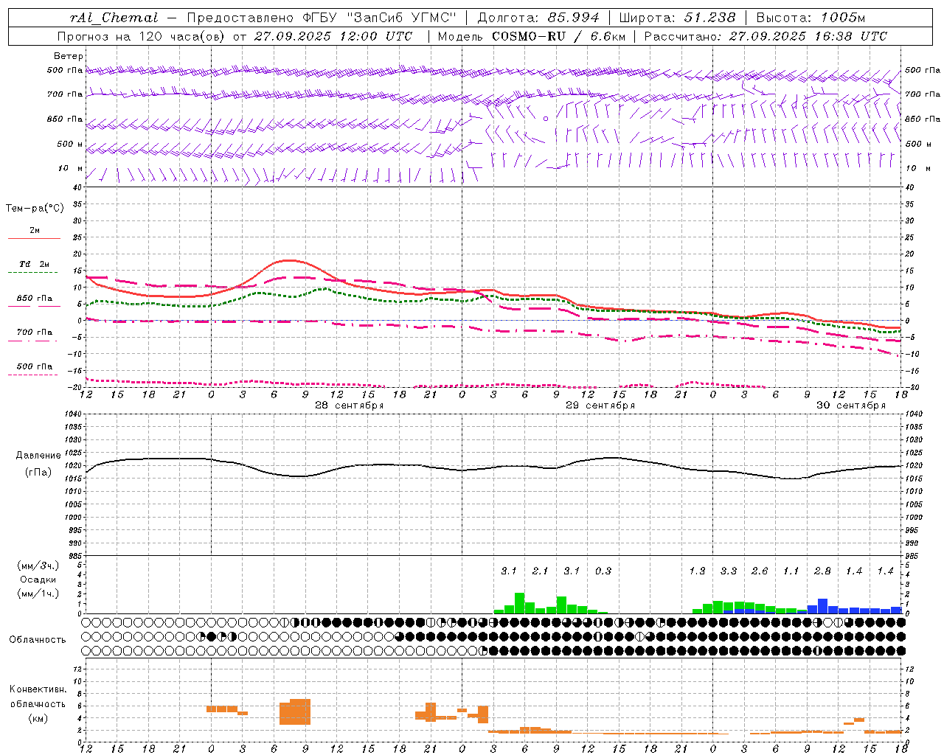Click the 1.1 precipitation total
Image resolution: width=944 pixels, height=755 pixels.
pos(791,571)
